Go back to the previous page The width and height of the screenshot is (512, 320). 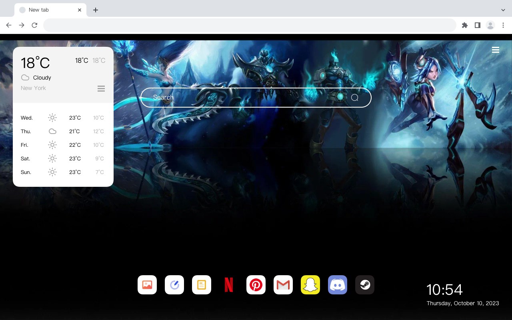pos(9,25)
